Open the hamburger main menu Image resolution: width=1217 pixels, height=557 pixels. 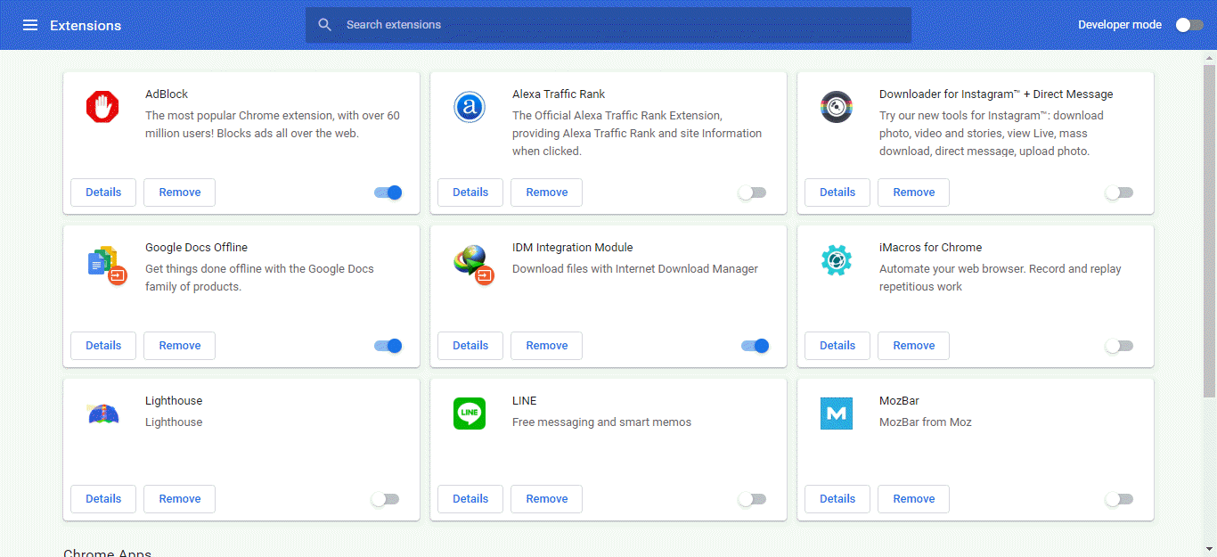coord(30,25)
